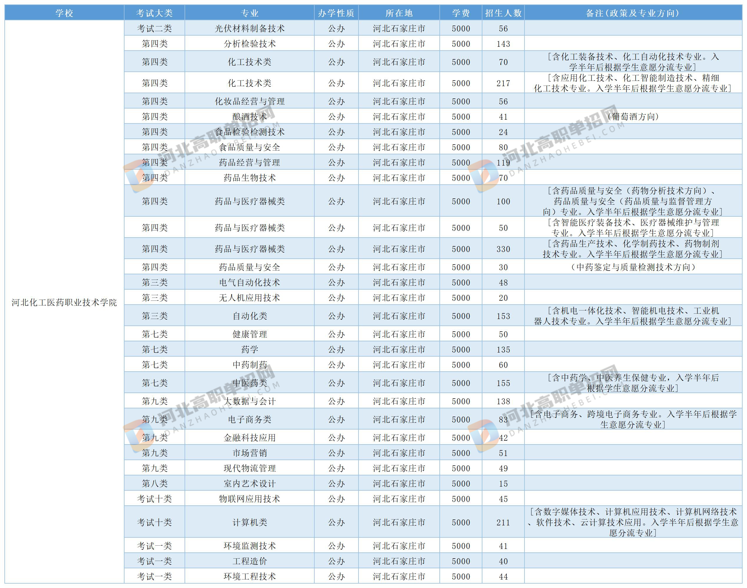Click enrollment number 138 for 大数据与会计
The height and width of the screenshot is (588, 747).
coord(503,401)
